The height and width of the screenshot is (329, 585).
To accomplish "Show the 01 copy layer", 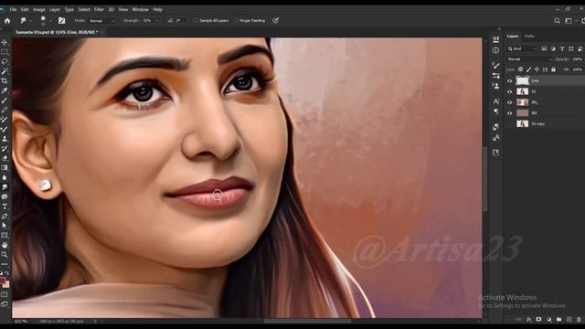I will (x=510, y=124).
